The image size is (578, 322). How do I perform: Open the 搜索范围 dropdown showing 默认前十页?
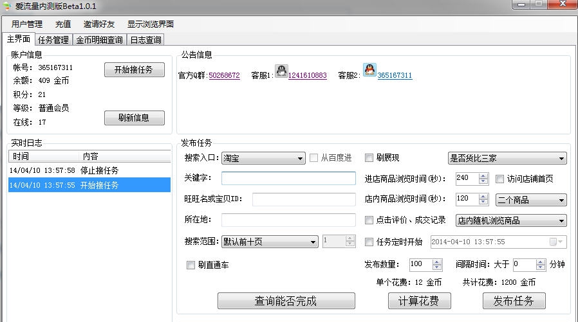pyautogui.click(x=270, y=242)
